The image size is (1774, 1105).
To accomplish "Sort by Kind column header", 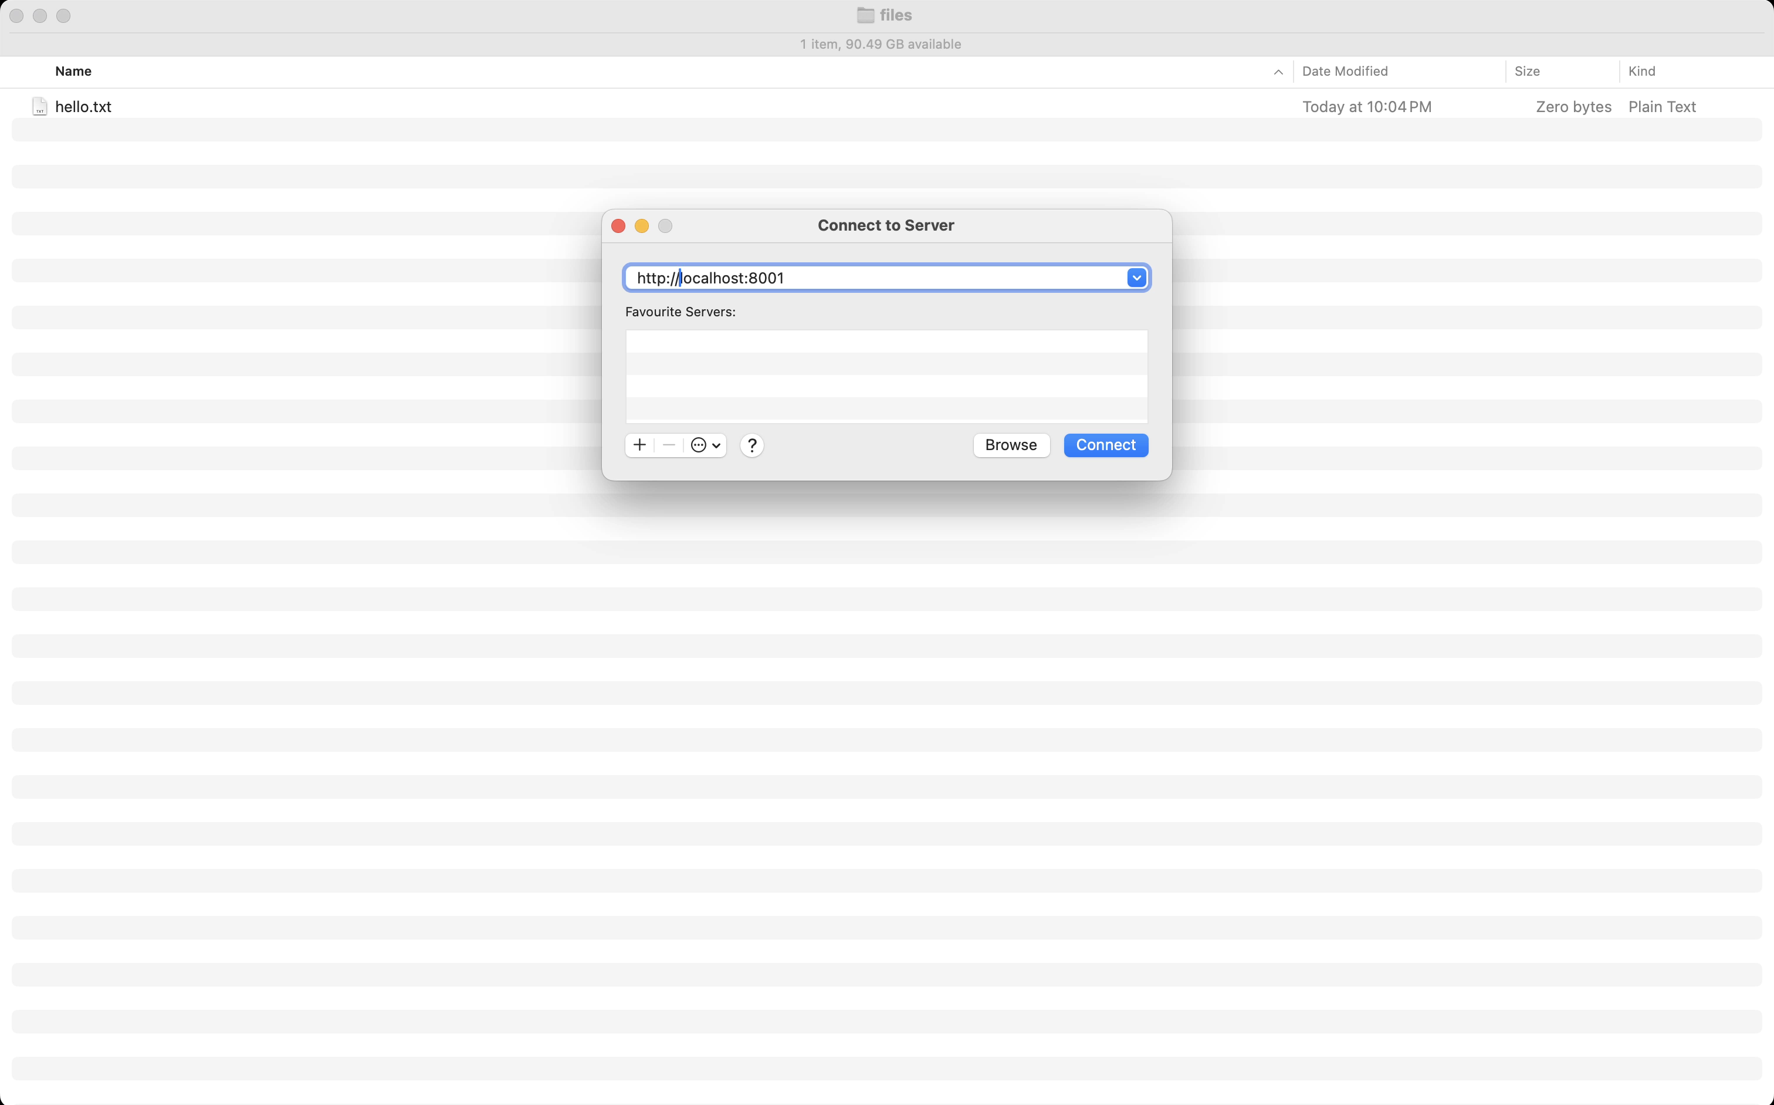I will pos(1642,71).
